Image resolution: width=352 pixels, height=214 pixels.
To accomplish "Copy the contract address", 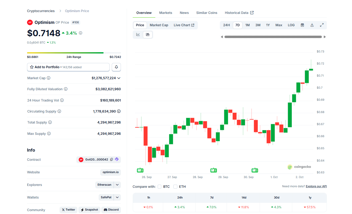I will [x=111, y=159].
